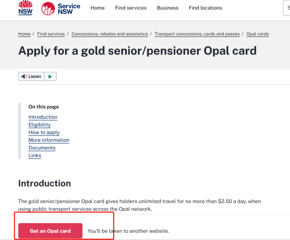Go to More information section link
This screenshot has height=240, width=290.
49,140
